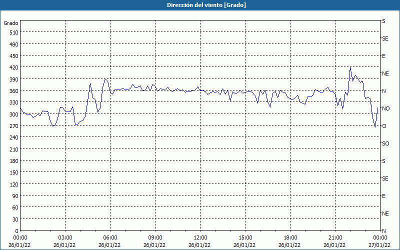400x250 pixels.
Task: Click the 60 degree axis label
Action: 15,207
